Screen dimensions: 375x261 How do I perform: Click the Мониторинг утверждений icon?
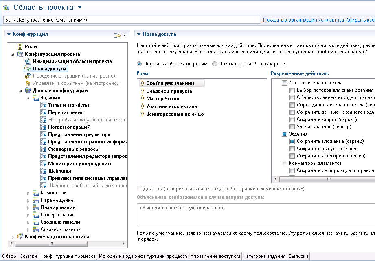[x=44, y=164]
